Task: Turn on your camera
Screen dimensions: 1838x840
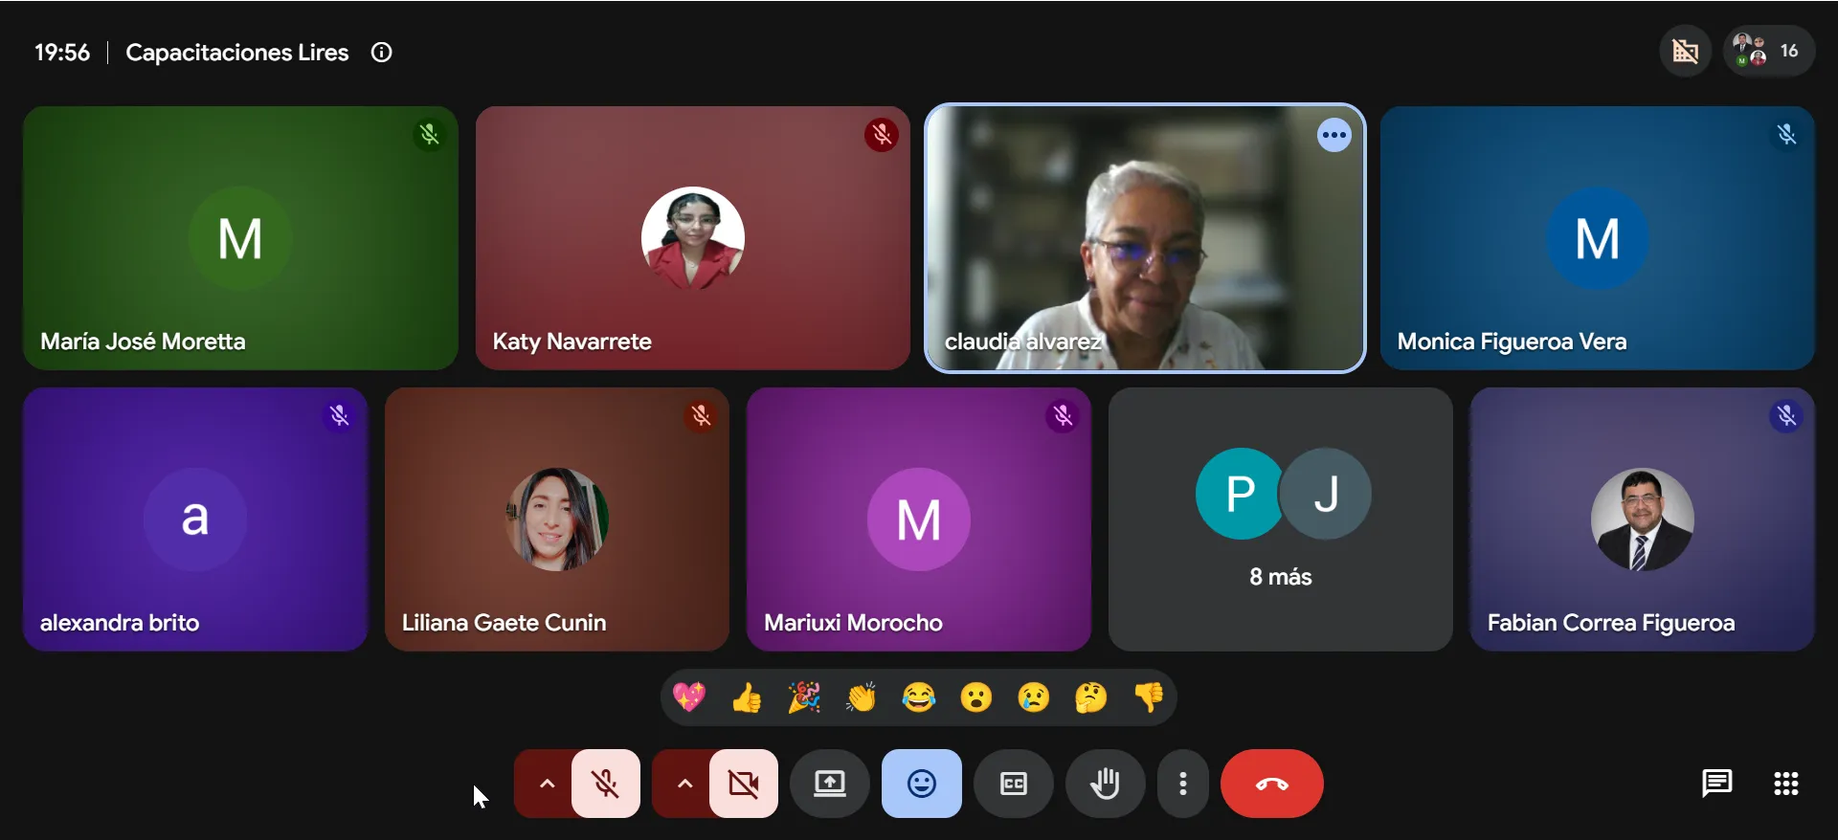Action: [744, 784]
